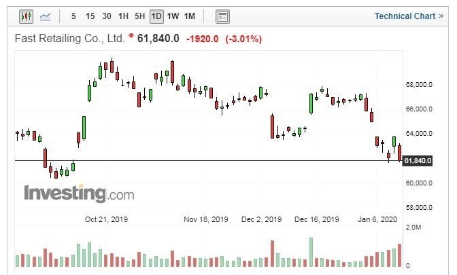Click the 60,000.0 axis label
Image resolution: width=457 pixels, height=275 pixels.
click(419, 183)
